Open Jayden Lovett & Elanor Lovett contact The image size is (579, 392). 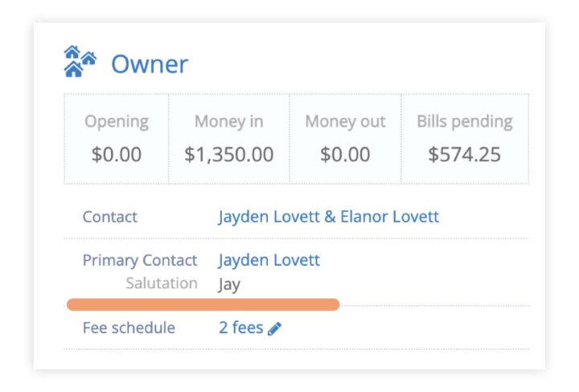click(328, 216)
